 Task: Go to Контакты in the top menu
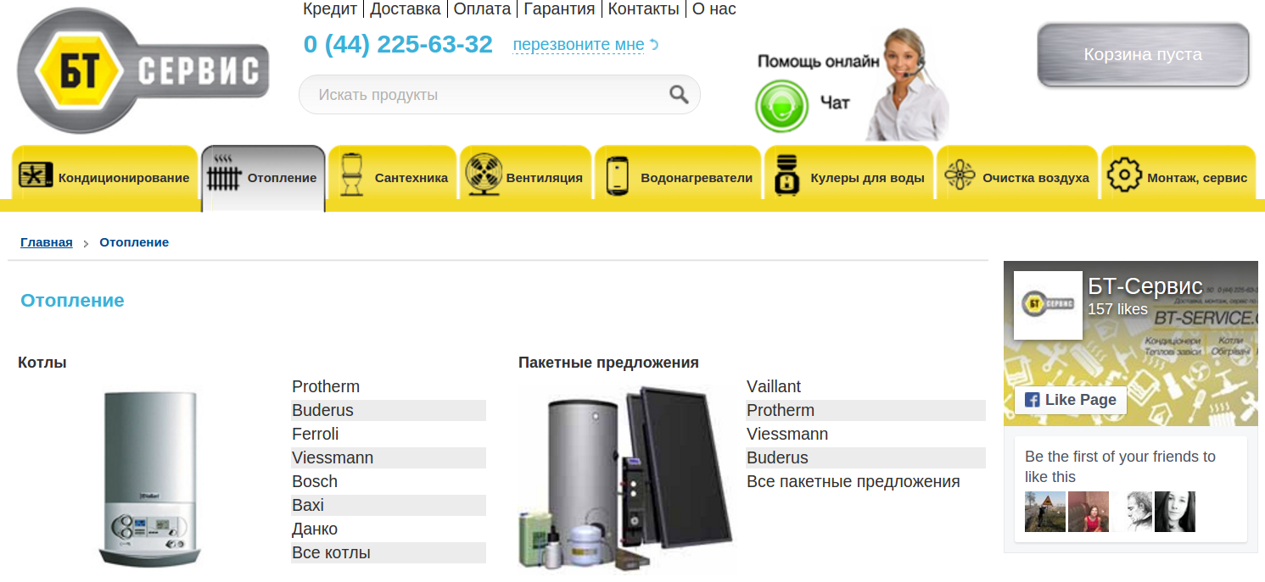(644, 9)
